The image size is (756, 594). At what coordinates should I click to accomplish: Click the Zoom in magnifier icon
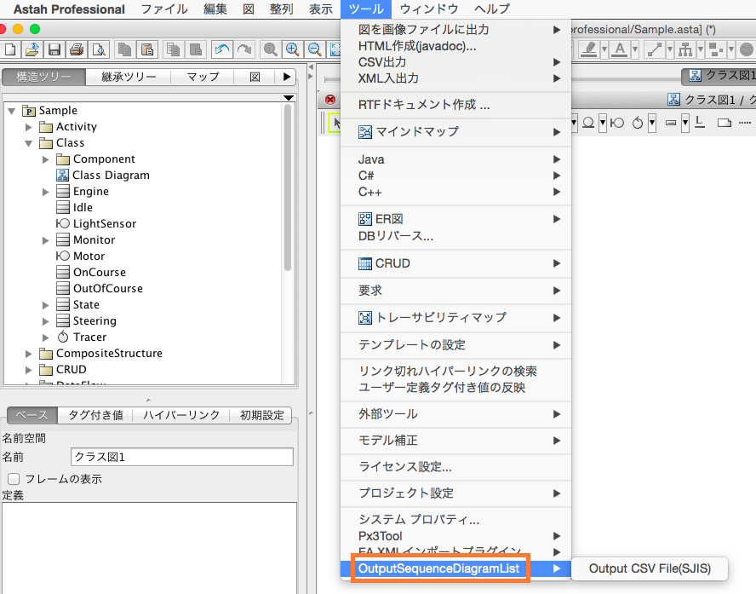293,49
